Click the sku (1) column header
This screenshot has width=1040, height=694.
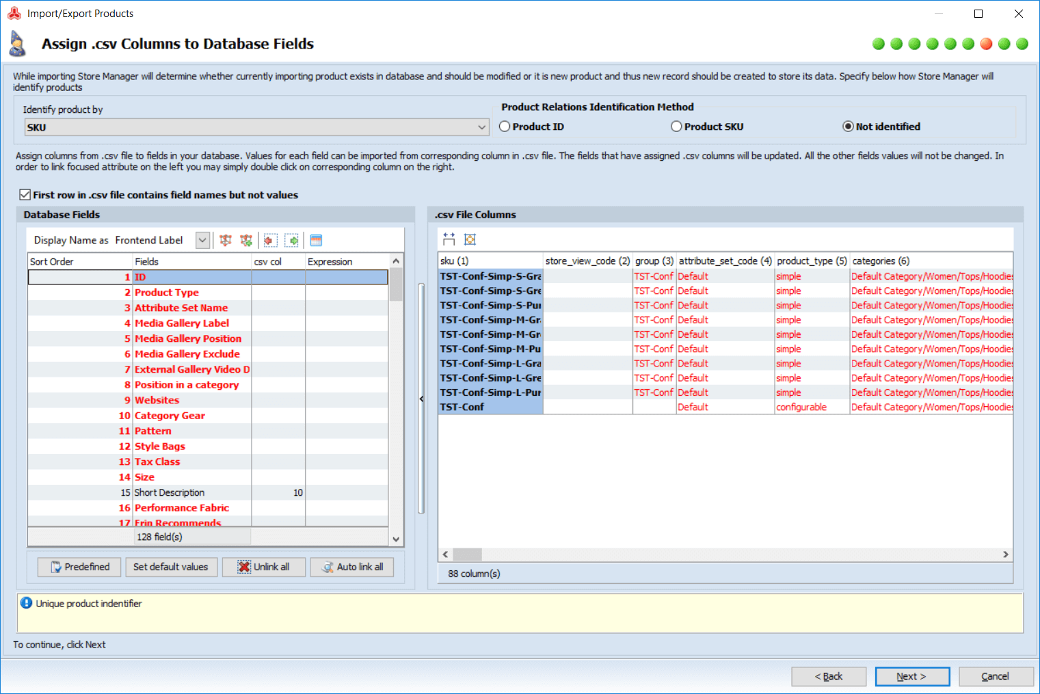(x=490, y=261)
